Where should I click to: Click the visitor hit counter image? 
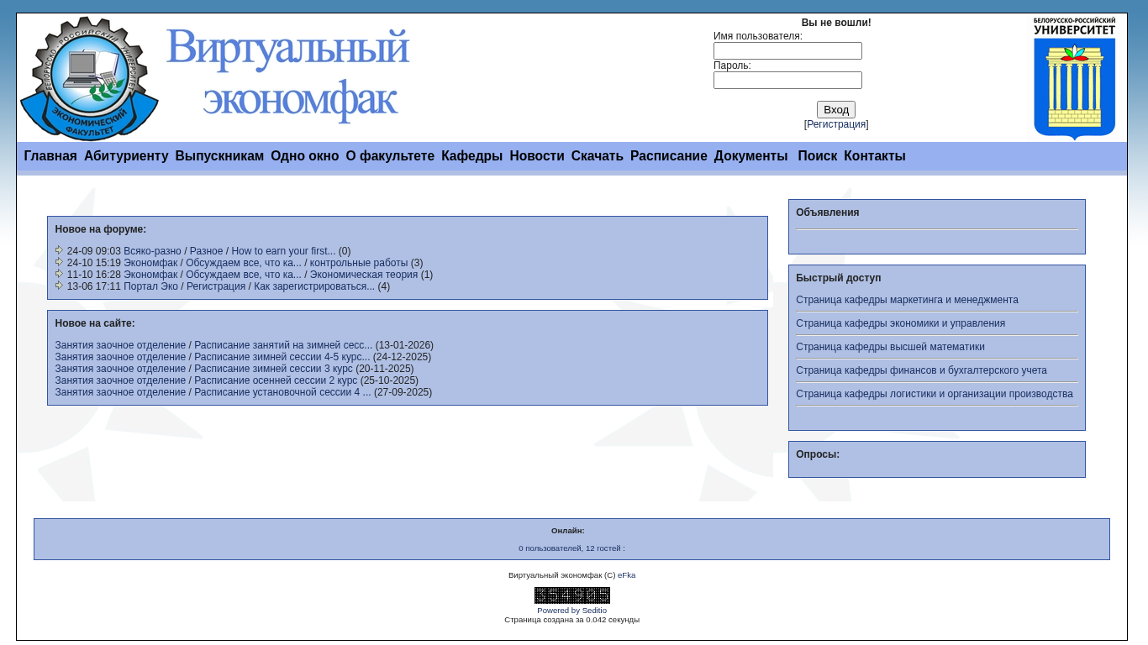click(x=572, y=595)
